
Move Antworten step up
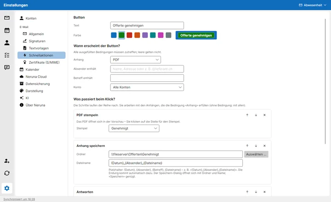pyautogui.click(x=247, y=192)
